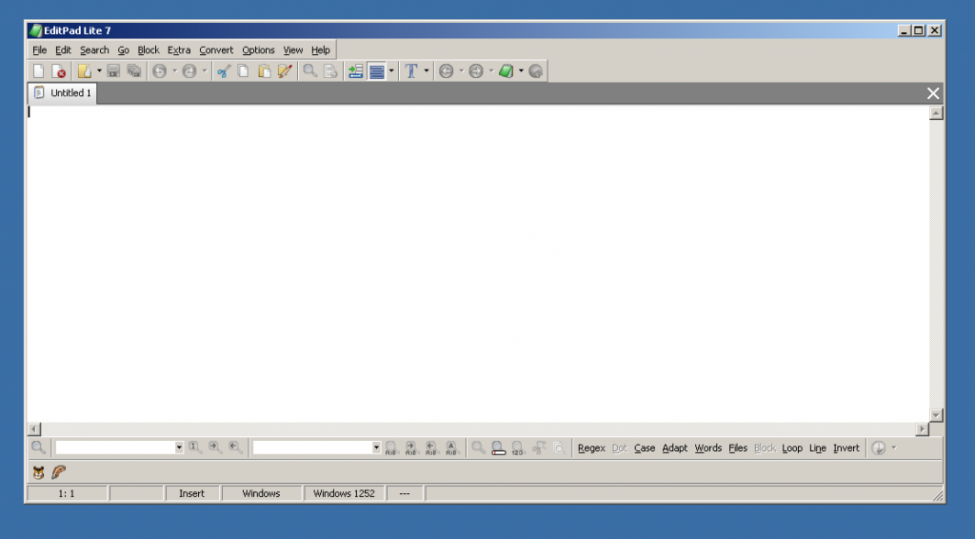Open the Options menu
Viewport: 975px width, 539px height.
click(258, 50)
